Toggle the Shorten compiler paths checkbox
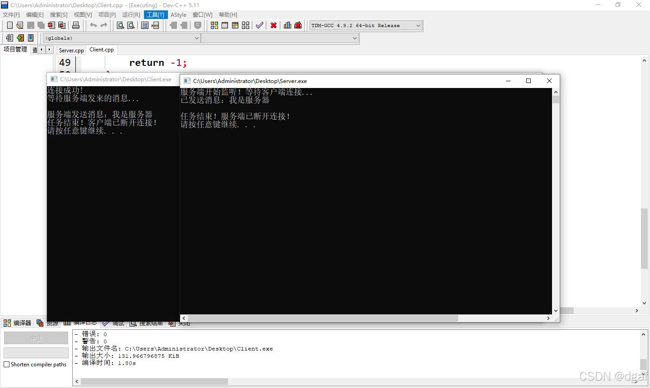The width and height of the screenshot is (650, 388). [7, 364]
